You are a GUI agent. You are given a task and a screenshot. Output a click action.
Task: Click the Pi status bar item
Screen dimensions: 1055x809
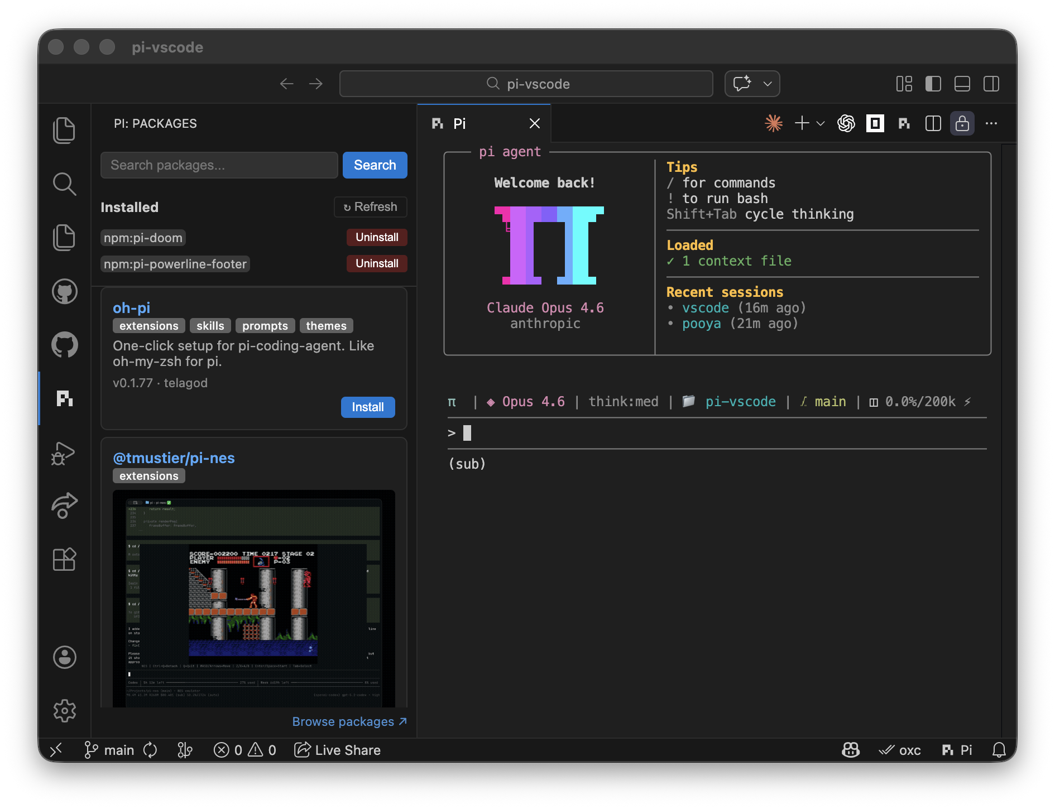click(x=957, y=750)
